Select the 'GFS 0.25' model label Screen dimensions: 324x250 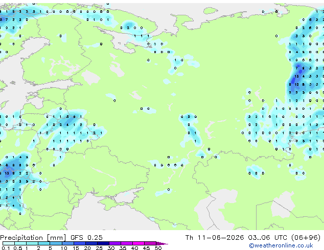pos(86,238)
